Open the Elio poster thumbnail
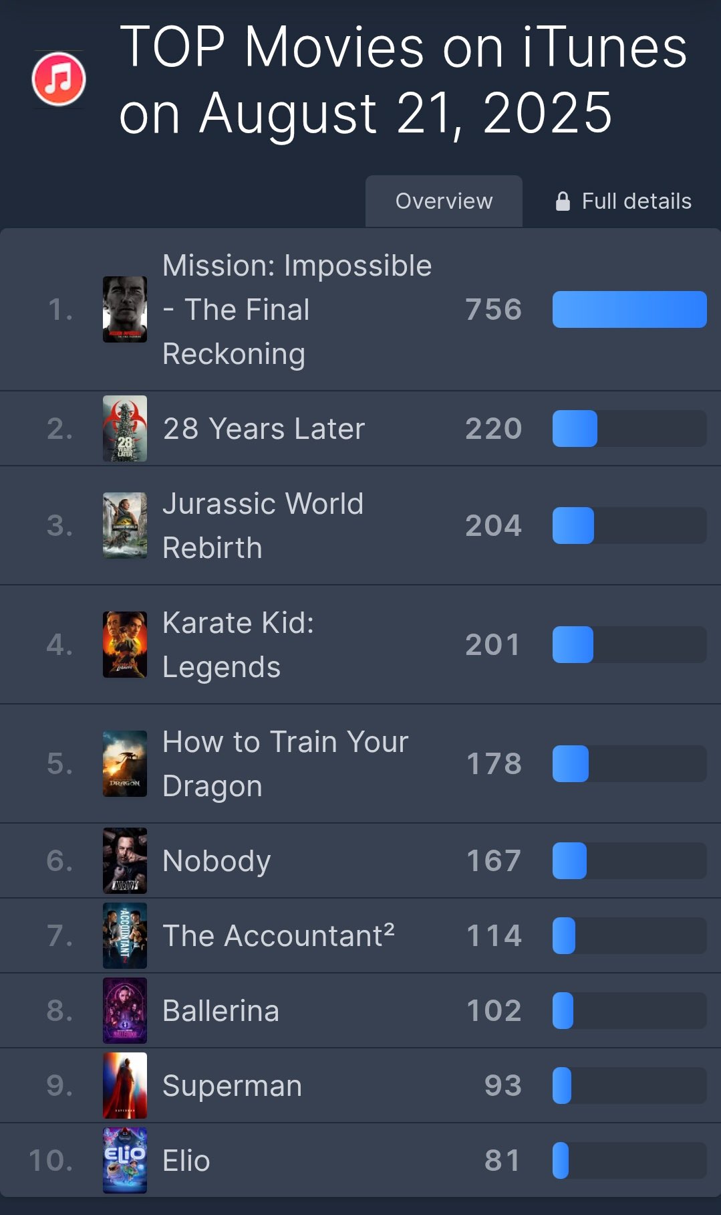Viewport: 721px width, 1215px height. pyautogui.click(x=125, y=1160)
